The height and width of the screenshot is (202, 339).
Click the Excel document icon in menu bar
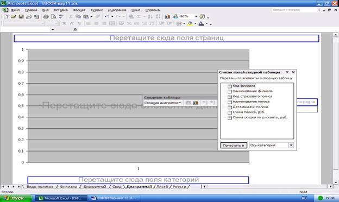5,10
